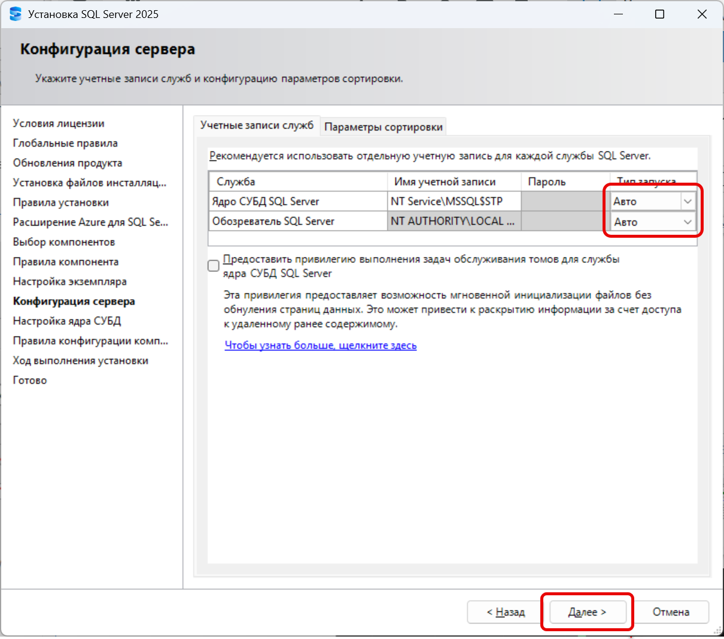Select the Правила конфигурации компонентов step

click(90, 341)
